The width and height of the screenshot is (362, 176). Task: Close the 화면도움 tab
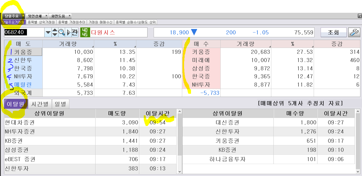click(69, 16)
